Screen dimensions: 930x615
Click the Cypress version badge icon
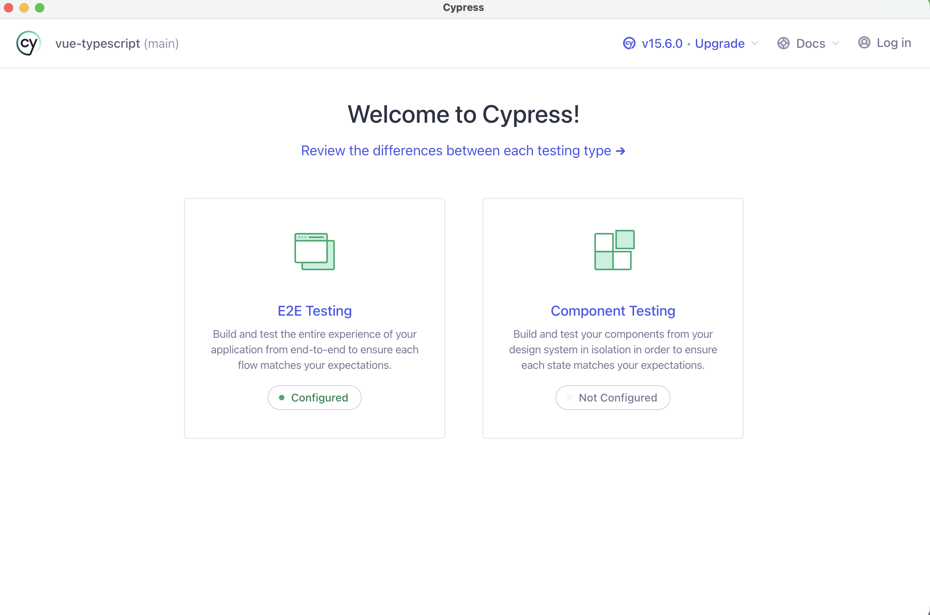[x=629, y=43]
